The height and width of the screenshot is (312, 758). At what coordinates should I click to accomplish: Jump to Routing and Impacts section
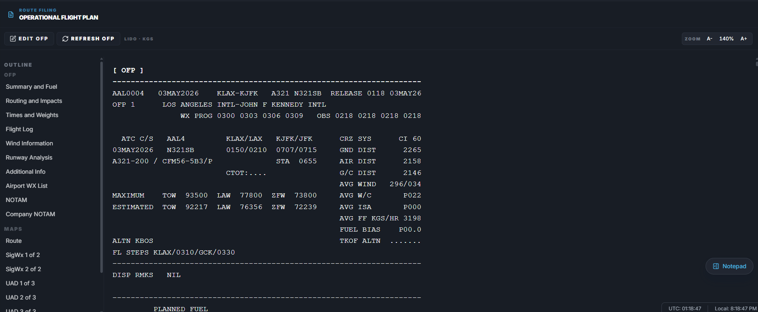(34, 101)
